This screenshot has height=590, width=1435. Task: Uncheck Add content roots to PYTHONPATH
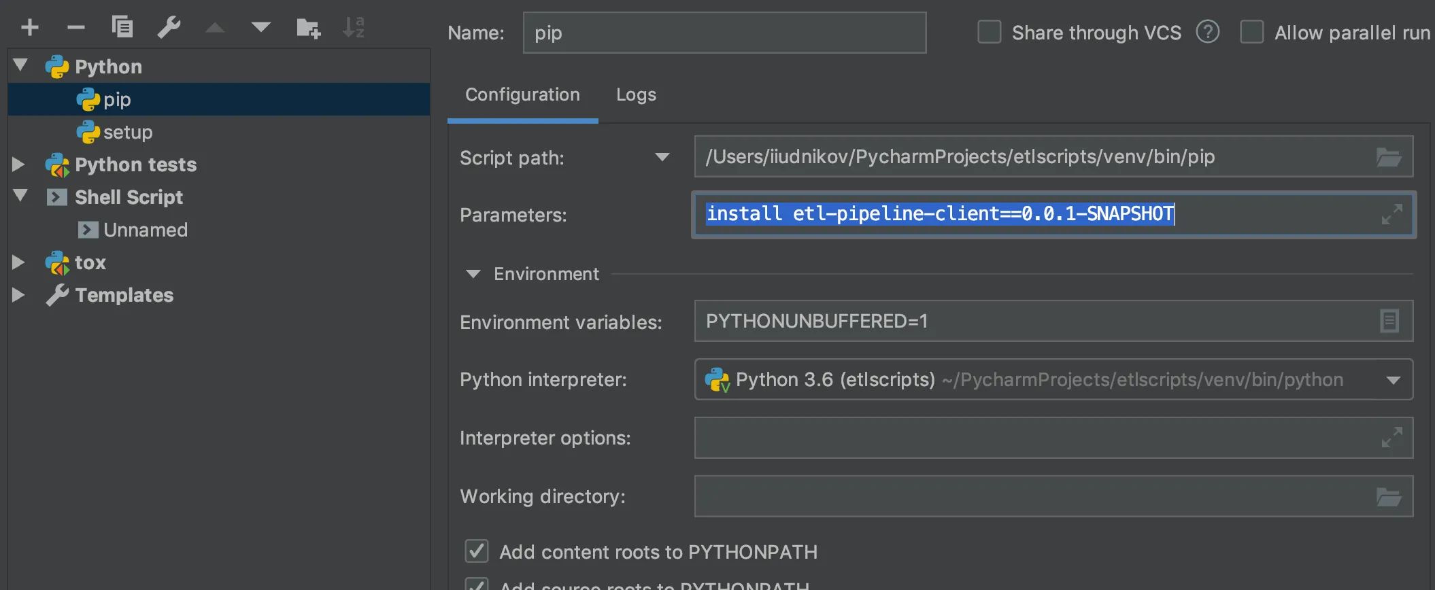pyautogui.click(x=477, y=551)
